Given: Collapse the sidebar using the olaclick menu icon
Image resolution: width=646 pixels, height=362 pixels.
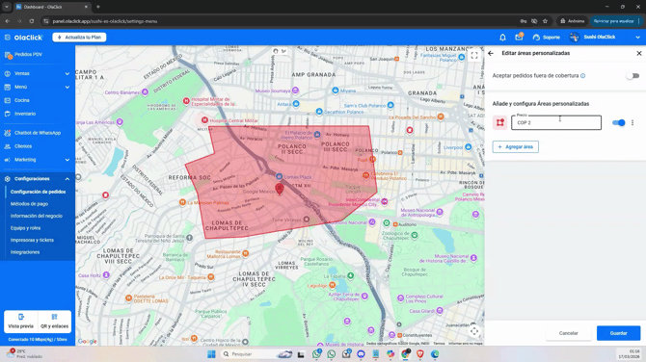Looking at the screenshot, I should click(8, 38).
